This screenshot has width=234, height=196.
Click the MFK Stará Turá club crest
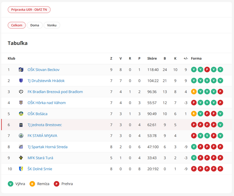pyautogui.click(x=21, y=158)
